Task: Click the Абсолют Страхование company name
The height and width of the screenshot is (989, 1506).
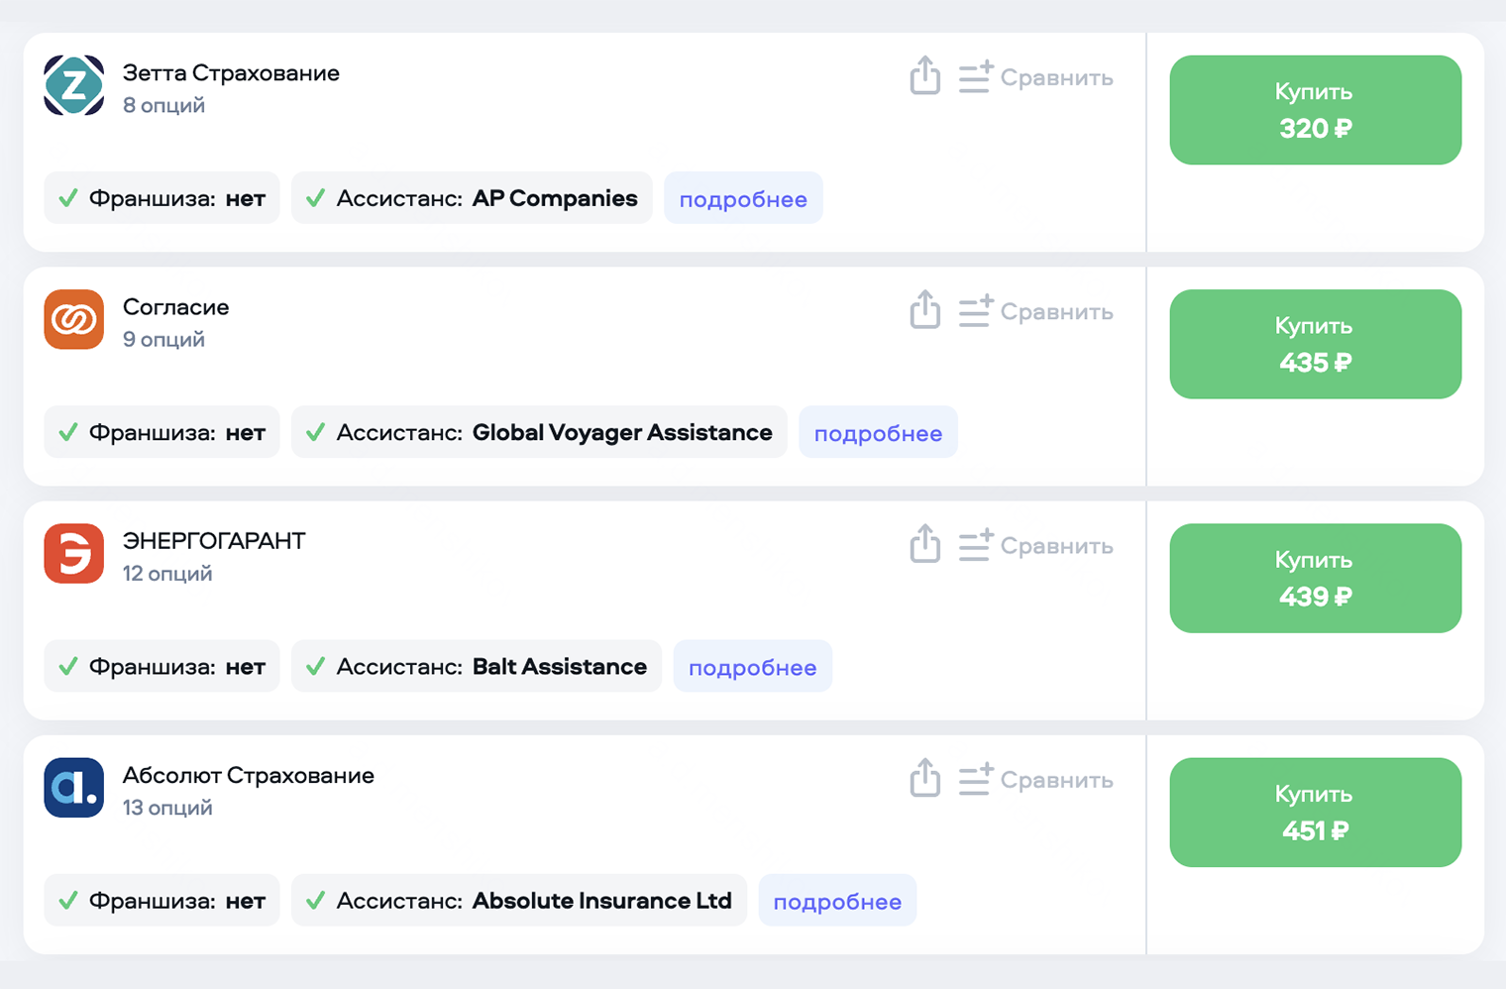Action: [x=249, y=776]
